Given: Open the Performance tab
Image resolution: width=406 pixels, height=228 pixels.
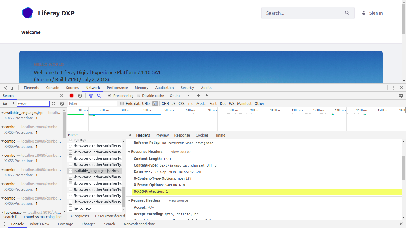Looking at the screenshot, I should tap(117, 88).
